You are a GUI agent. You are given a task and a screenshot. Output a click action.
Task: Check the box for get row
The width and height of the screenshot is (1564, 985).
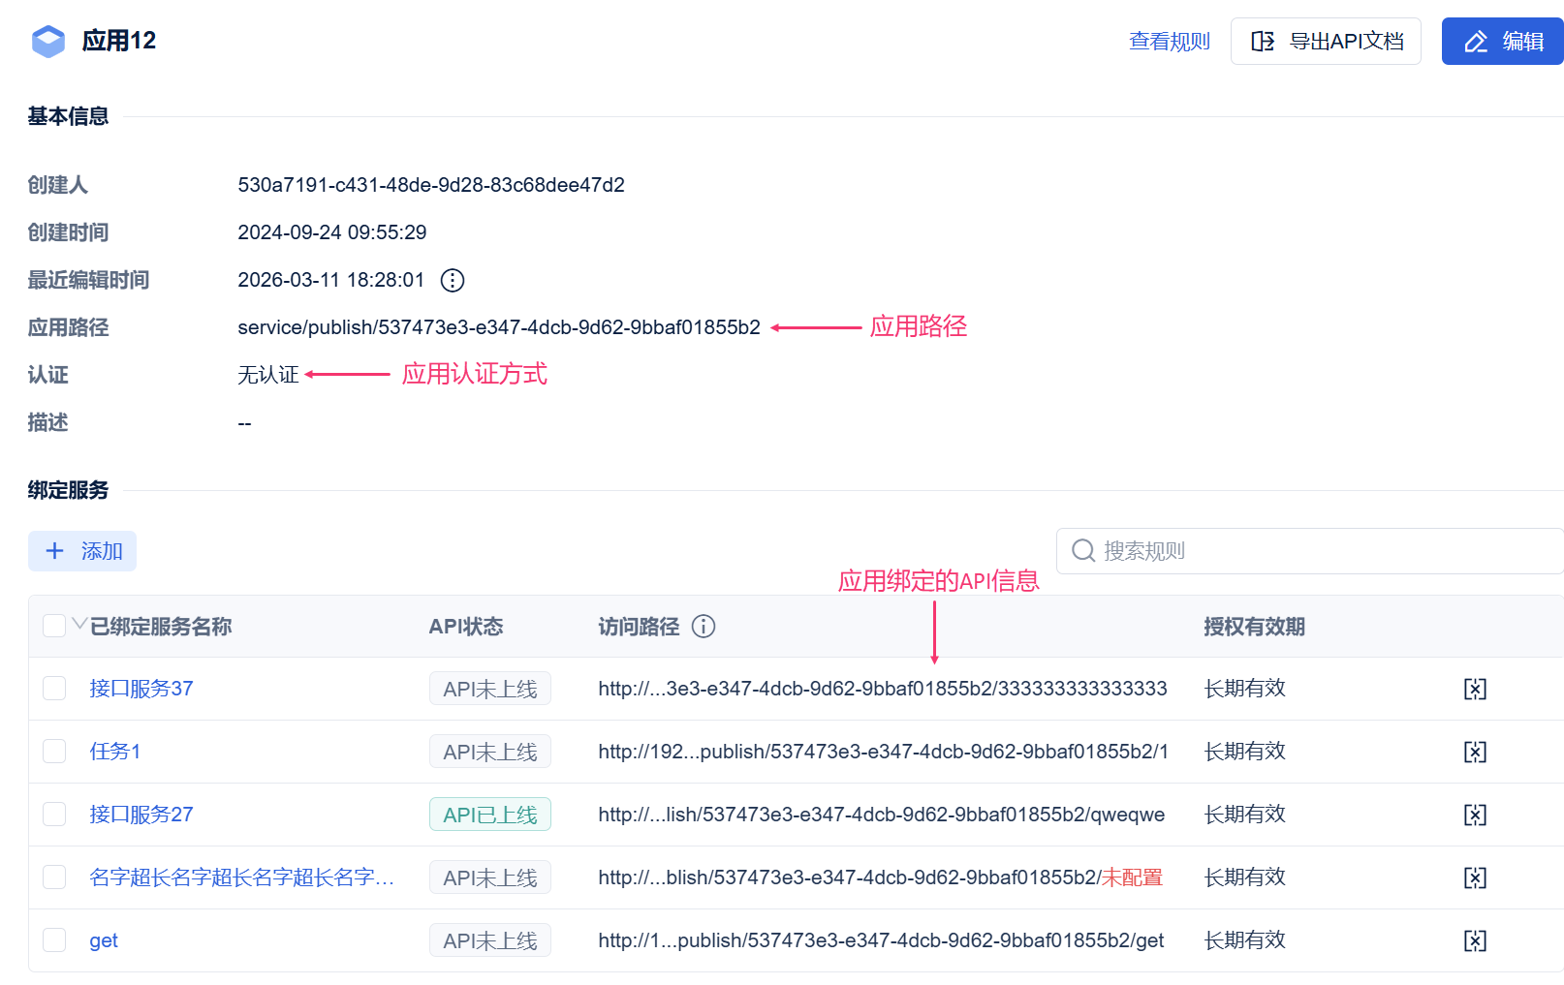54,940
